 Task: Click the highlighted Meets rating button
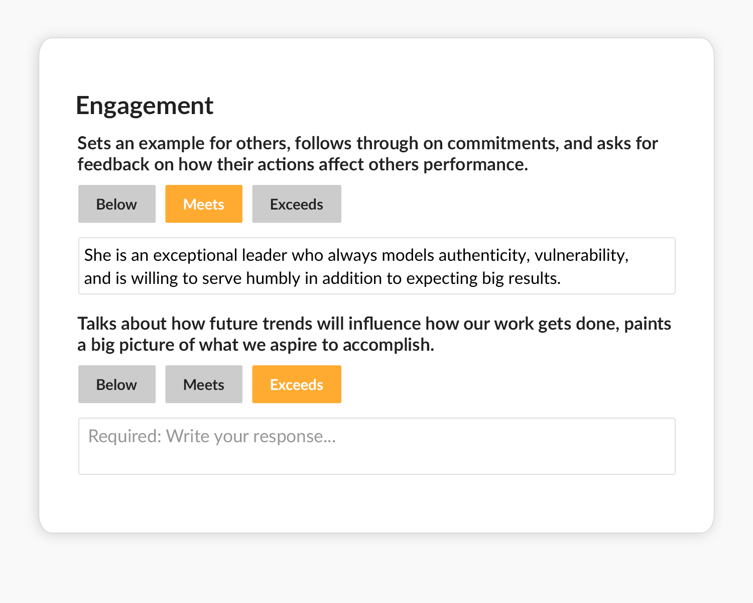click(x=203, y=204)
